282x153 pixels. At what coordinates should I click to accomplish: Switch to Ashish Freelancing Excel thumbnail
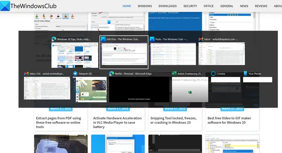(x=190, y=90)
